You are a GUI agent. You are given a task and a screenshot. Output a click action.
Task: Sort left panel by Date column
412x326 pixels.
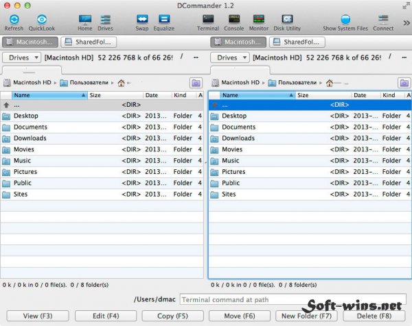157,95
